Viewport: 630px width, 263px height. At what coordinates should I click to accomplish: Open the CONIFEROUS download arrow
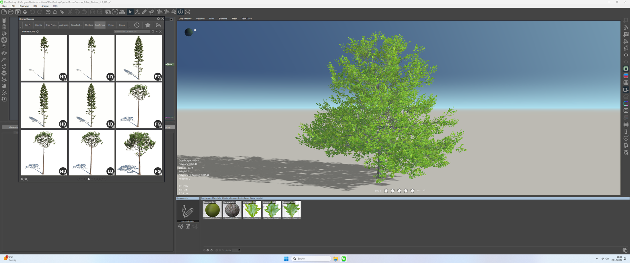point(38,31)
